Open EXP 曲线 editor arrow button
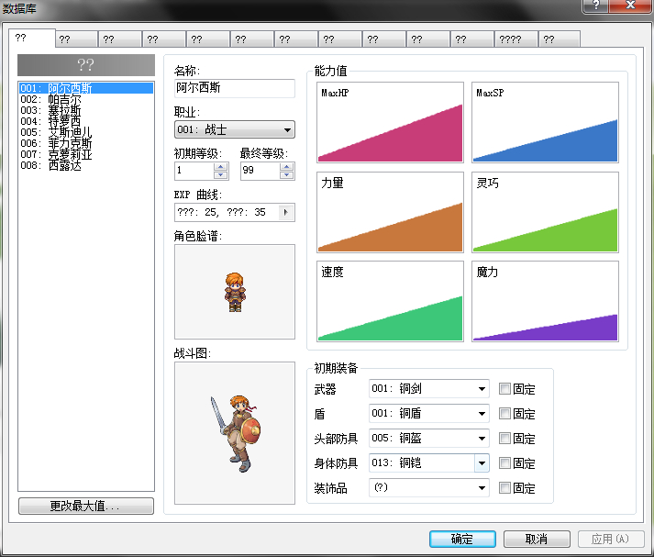654x557 pixels. [x=285, y=212]
